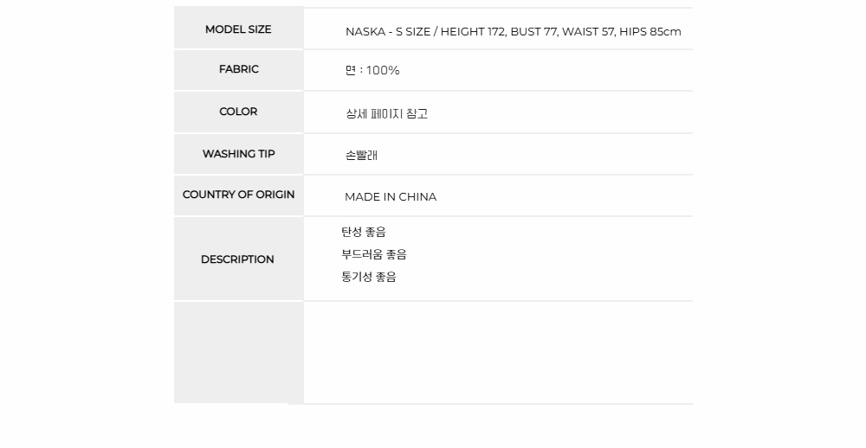
Task: Click the FABRIC label cell
Action: coord(239,70)
